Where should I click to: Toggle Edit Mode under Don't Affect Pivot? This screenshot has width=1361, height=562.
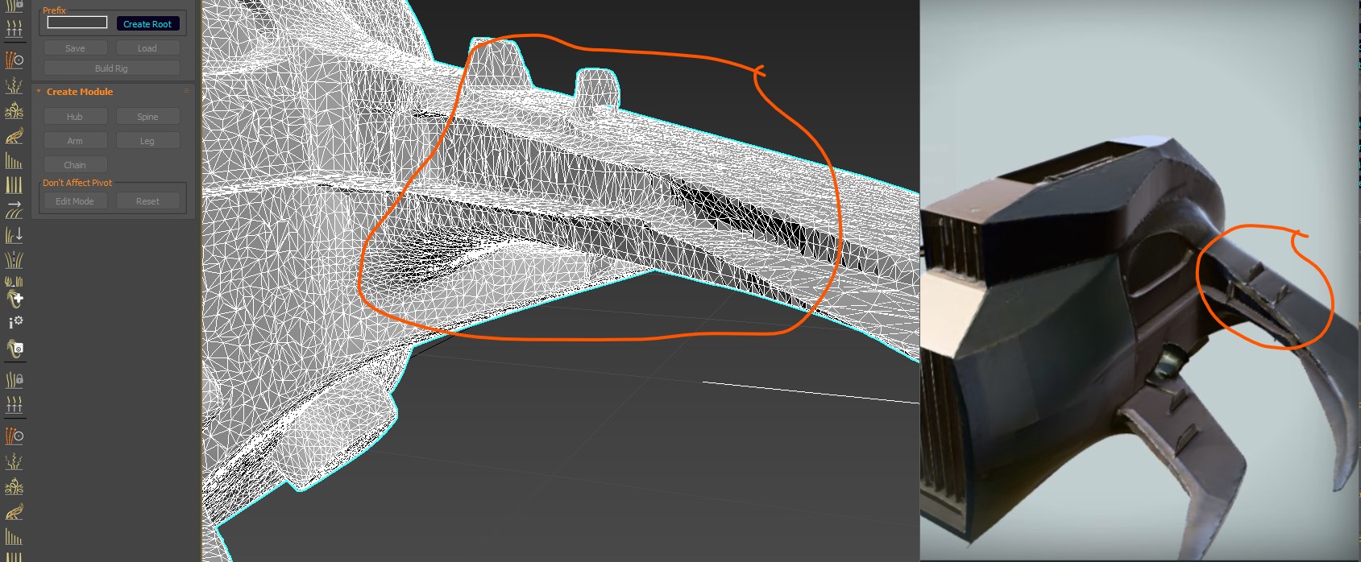75,201
